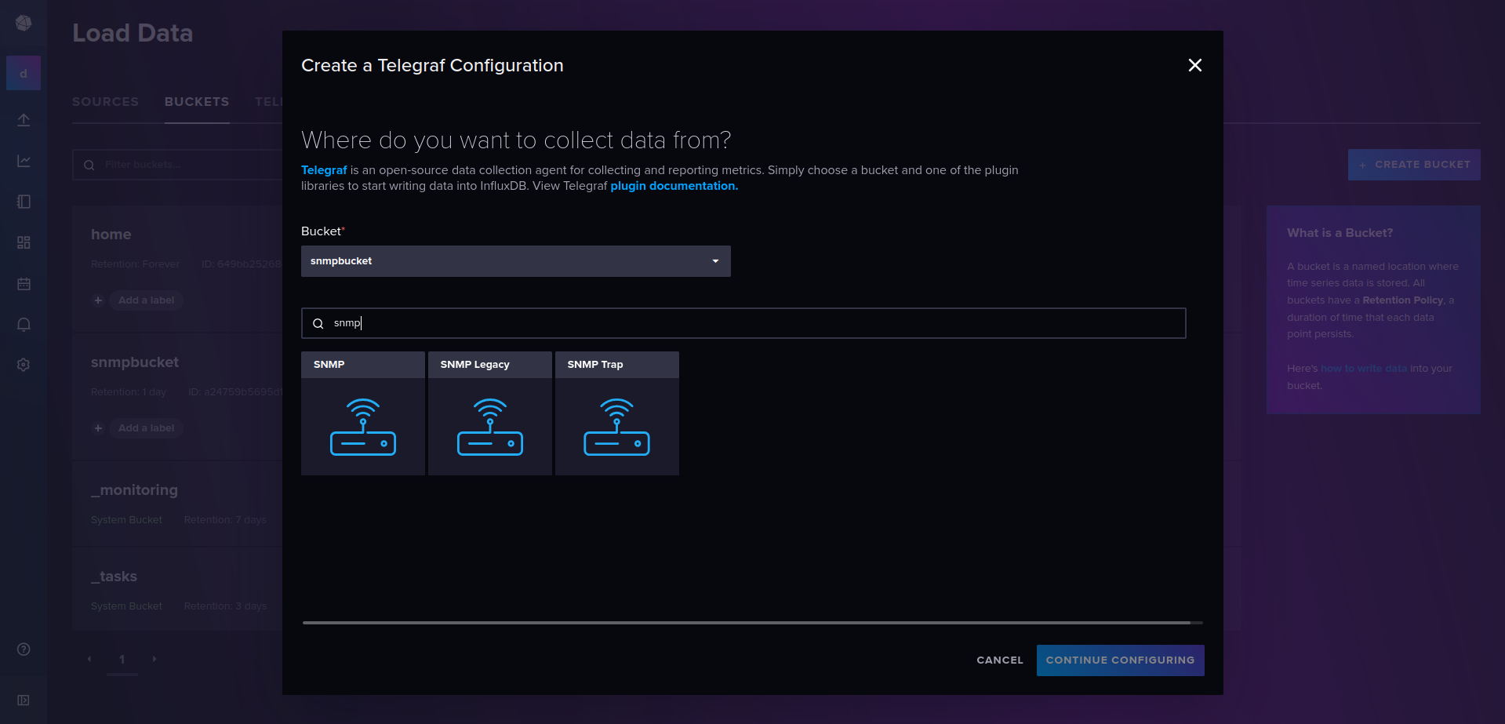Image resolution: width=1505 pixels, height=724 pixels.
Task: Close the Telegraf Configuration dialog
Action: click(1194, 65)
